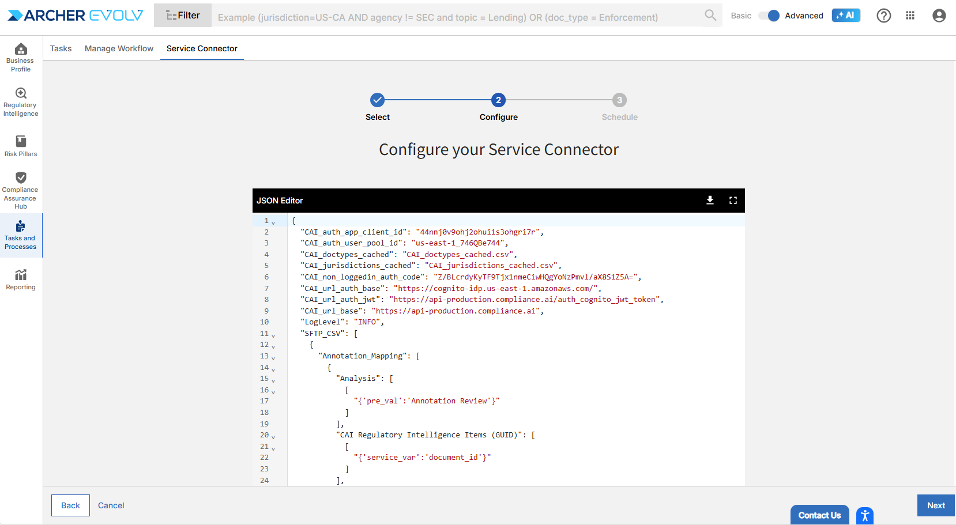The width and height of the screenshot is (956, 525).
Task: Switch to the Tasks tab
Action: 61,48
